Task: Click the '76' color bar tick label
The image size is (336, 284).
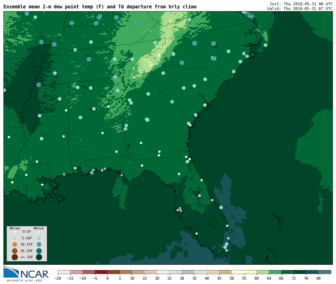Action: [x=306, y=278]
